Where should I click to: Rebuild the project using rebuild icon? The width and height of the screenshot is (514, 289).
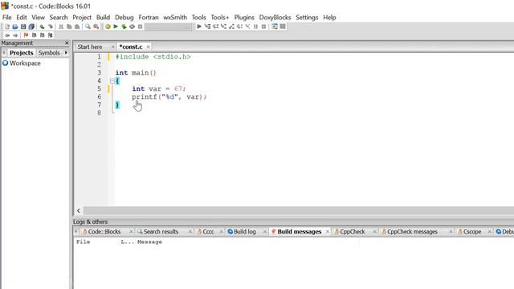coord(132,26)
